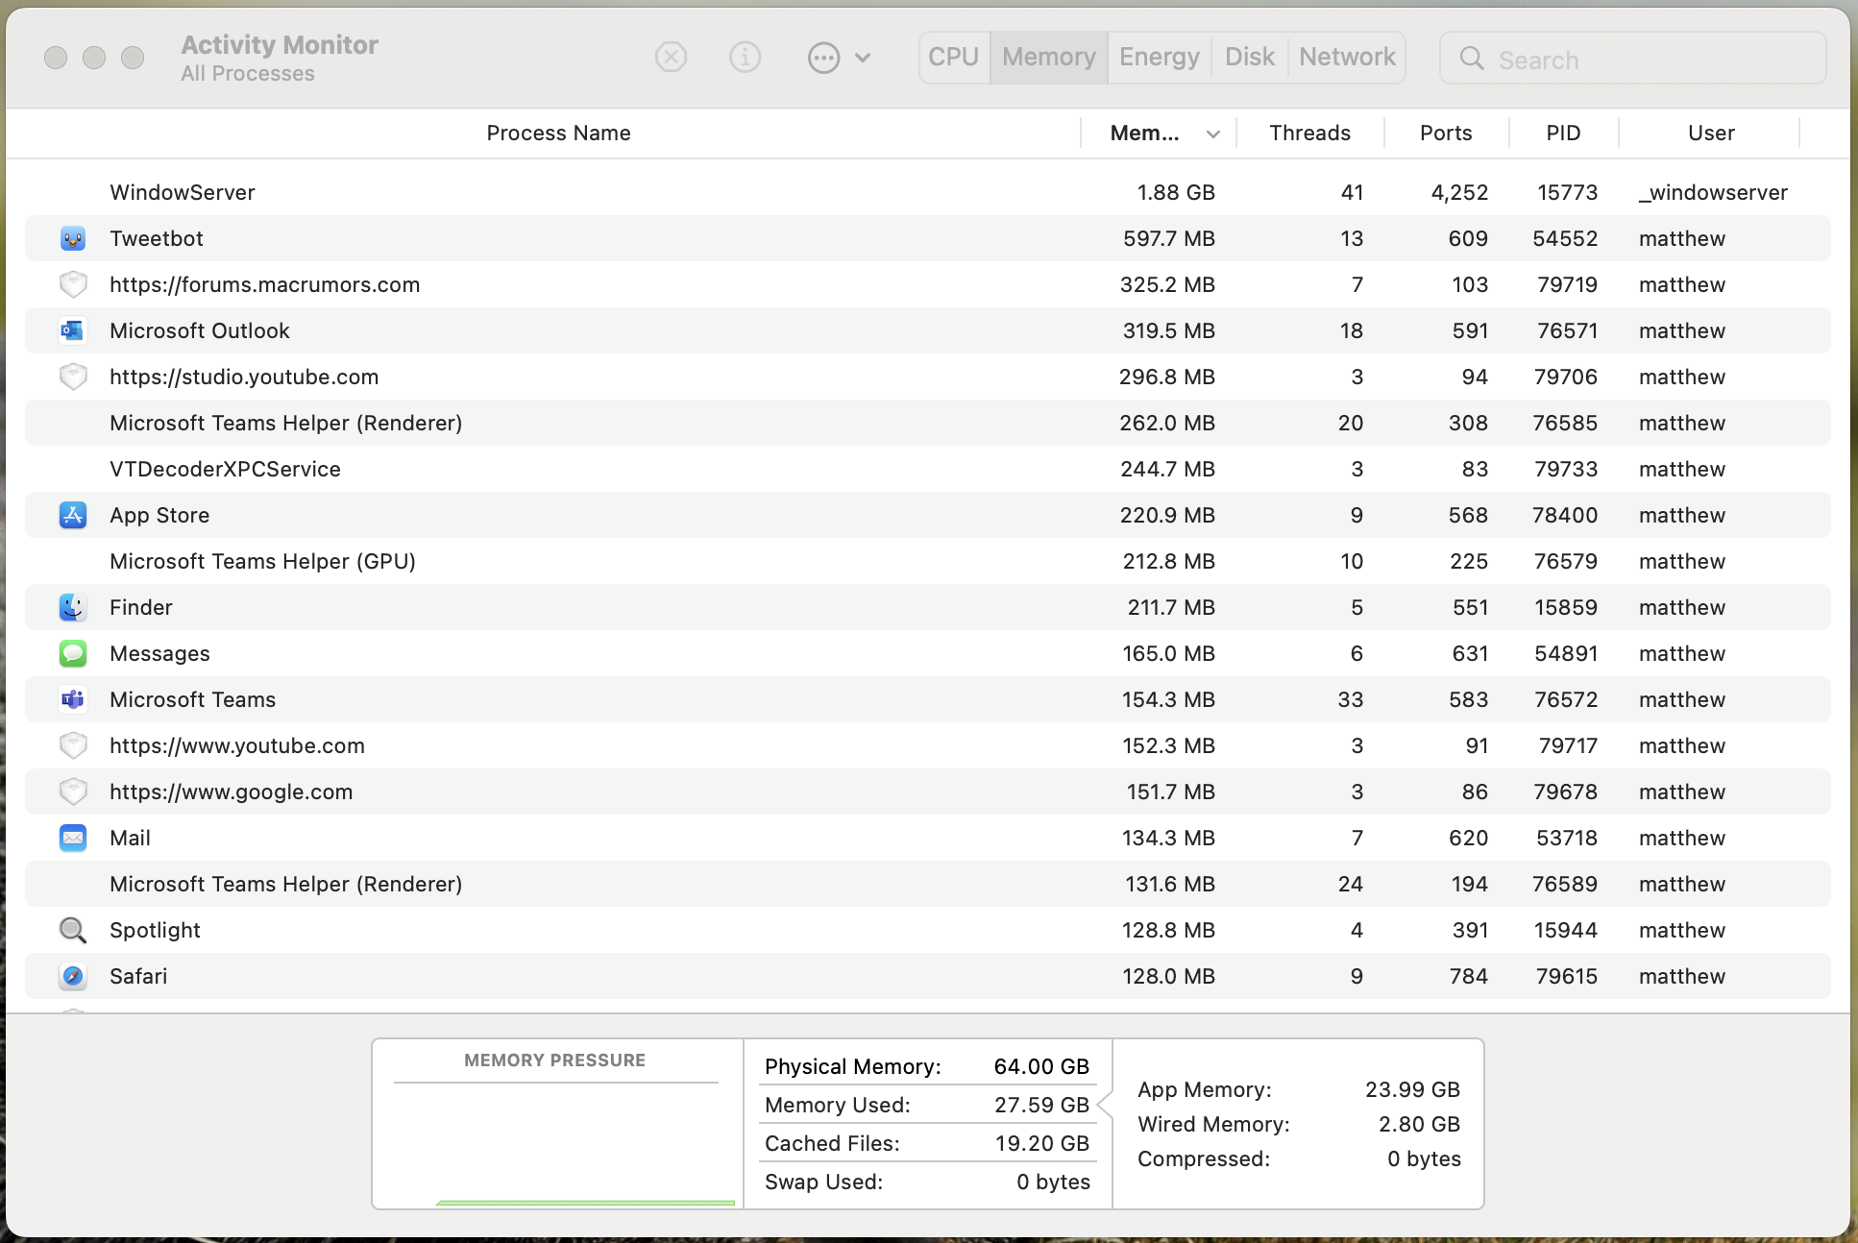
Task: Select the VTDecoderXPCService process
Action: [x=225, y=469]
